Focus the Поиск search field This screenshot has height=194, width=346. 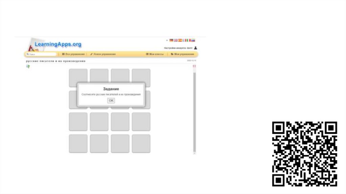[x=42, y=54]
